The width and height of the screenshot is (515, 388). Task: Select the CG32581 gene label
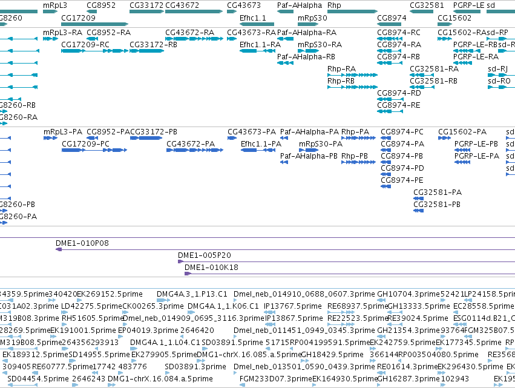427,5
